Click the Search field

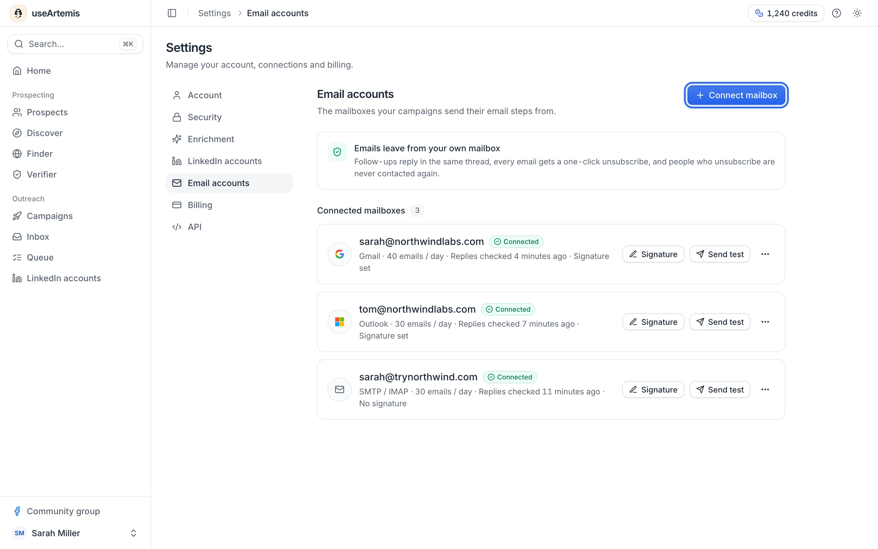pyautogui.click(x=75, y=44)
